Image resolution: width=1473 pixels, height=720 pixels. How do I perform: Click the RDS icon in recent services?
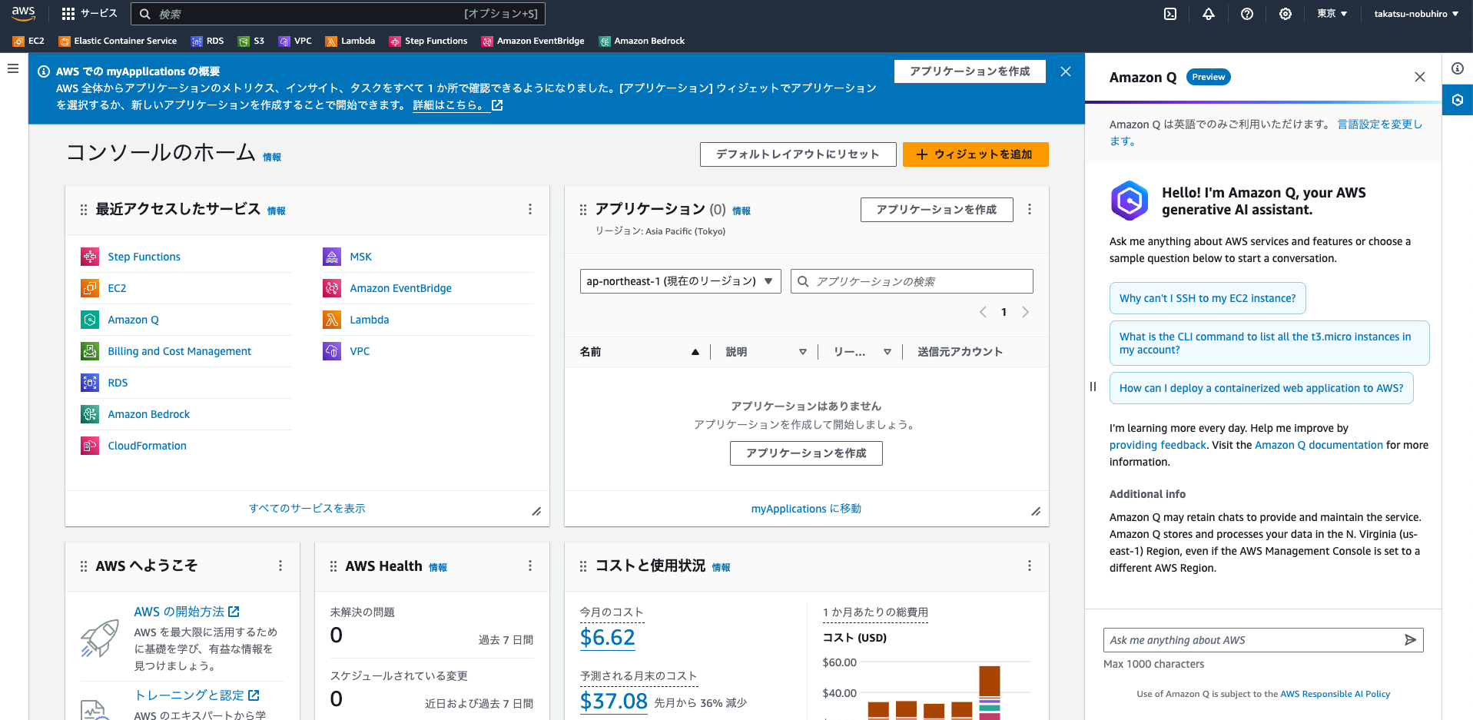click(90, 383)
